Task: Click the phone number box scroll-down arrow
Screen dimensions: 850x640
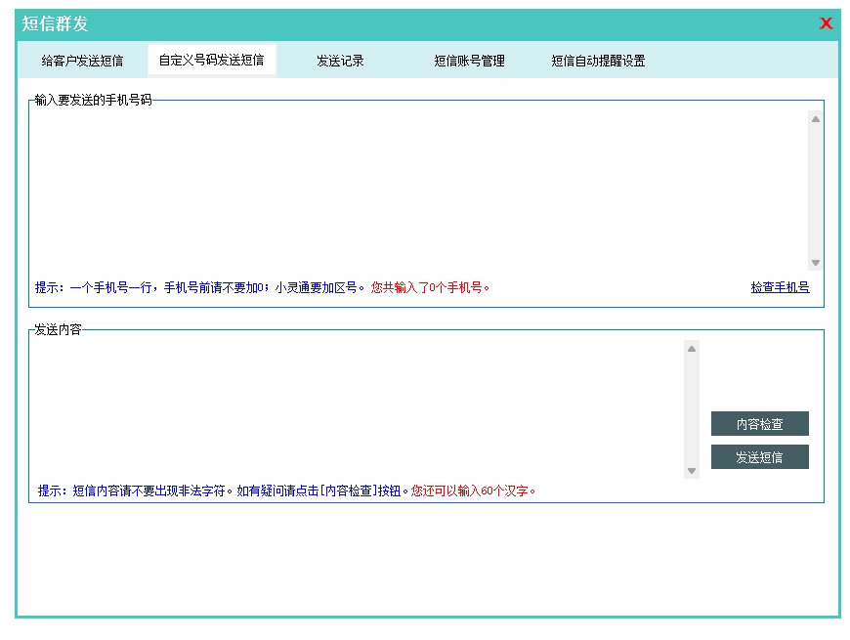Action: (816, 263)
